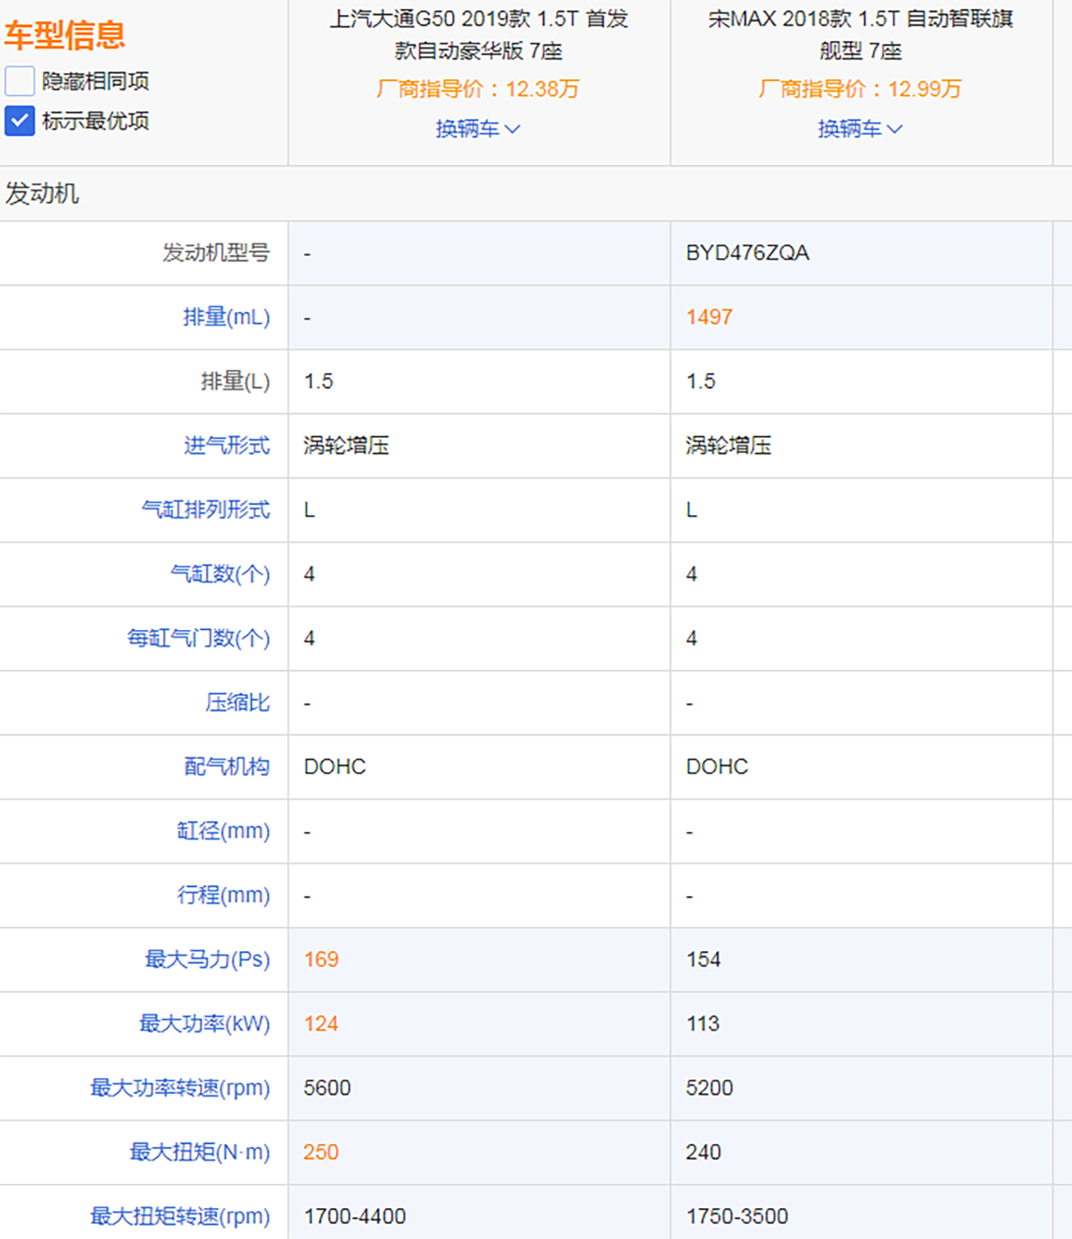
Task: Open the 宋MAX 2018款 model title
Action: (x=861, y=35)
